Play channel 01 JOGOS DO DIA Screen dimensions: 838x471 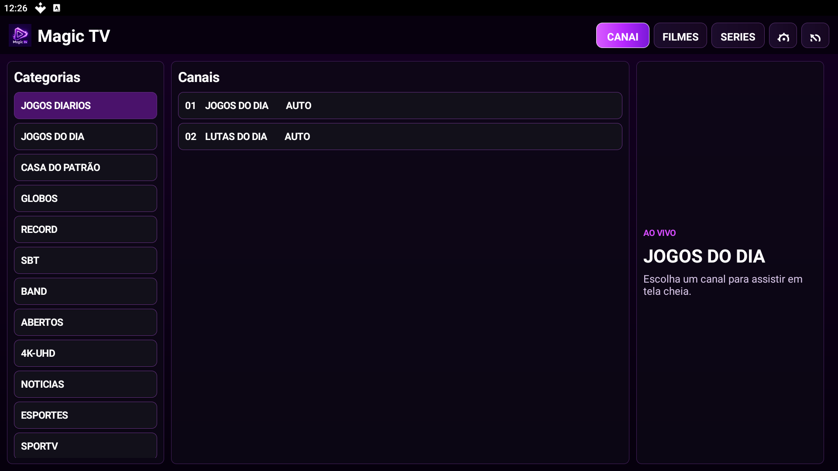tap(400, 106)
